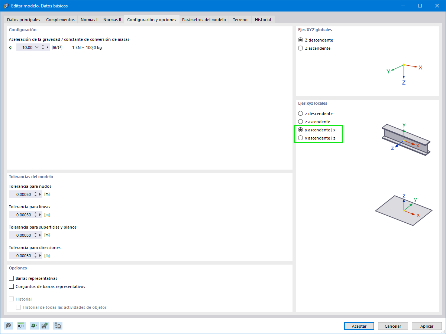Click Tolerancia para superficies value field
Image resolution: width=446 pixels, height=334 pixels.
coord(21,235)
